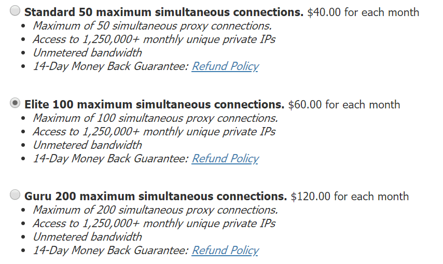Click the $40.00 for each month price
The image size is (443, 264).
coord(363,12)
